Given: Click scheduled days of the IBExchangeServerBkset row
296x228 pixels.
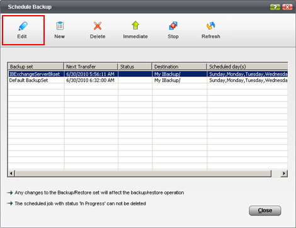Looking at the screenshot, I should coord(248,74).
